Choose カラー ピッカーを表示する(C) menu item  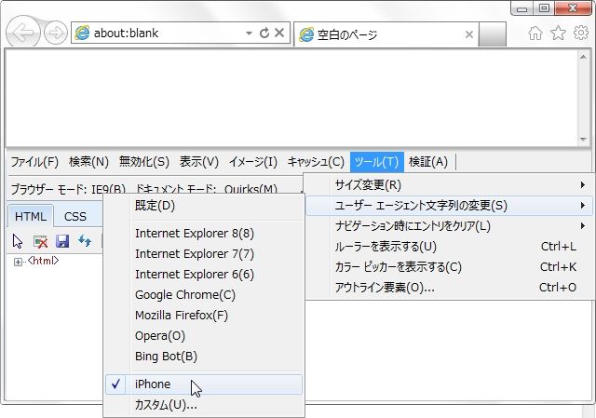coord(449,267)
